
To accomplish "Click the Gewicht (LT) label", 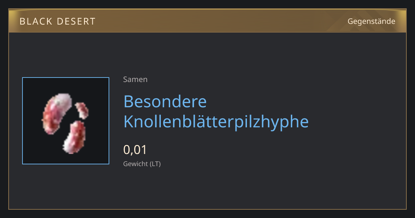I will tap(142, 164).
